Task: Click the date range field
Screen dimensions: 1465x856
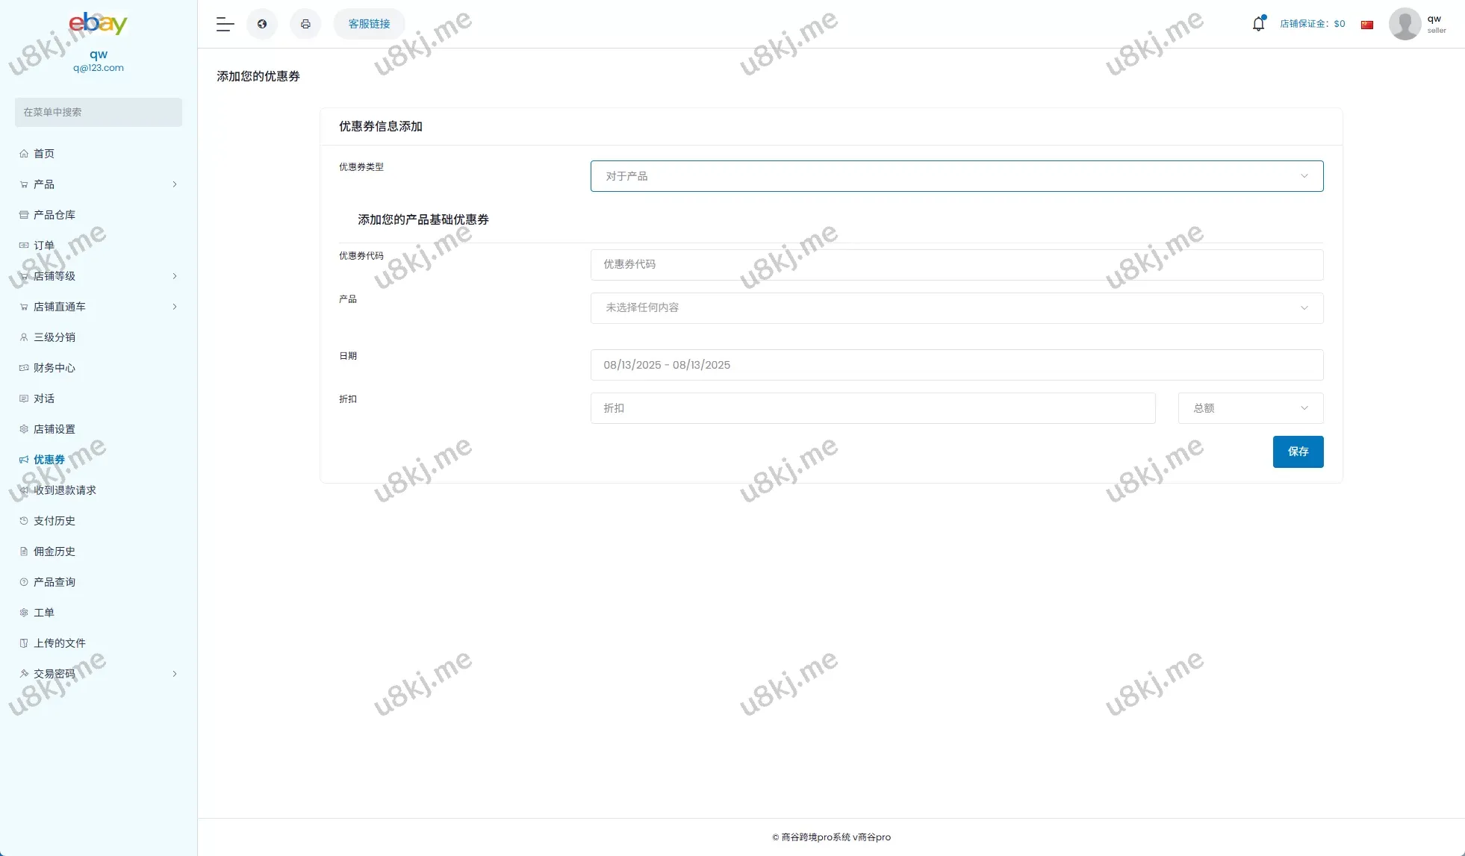Action: [957, 365]
